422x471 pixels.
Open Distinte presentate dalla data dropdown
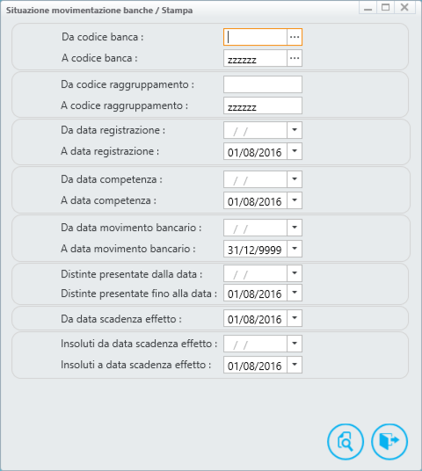point(295,273)
